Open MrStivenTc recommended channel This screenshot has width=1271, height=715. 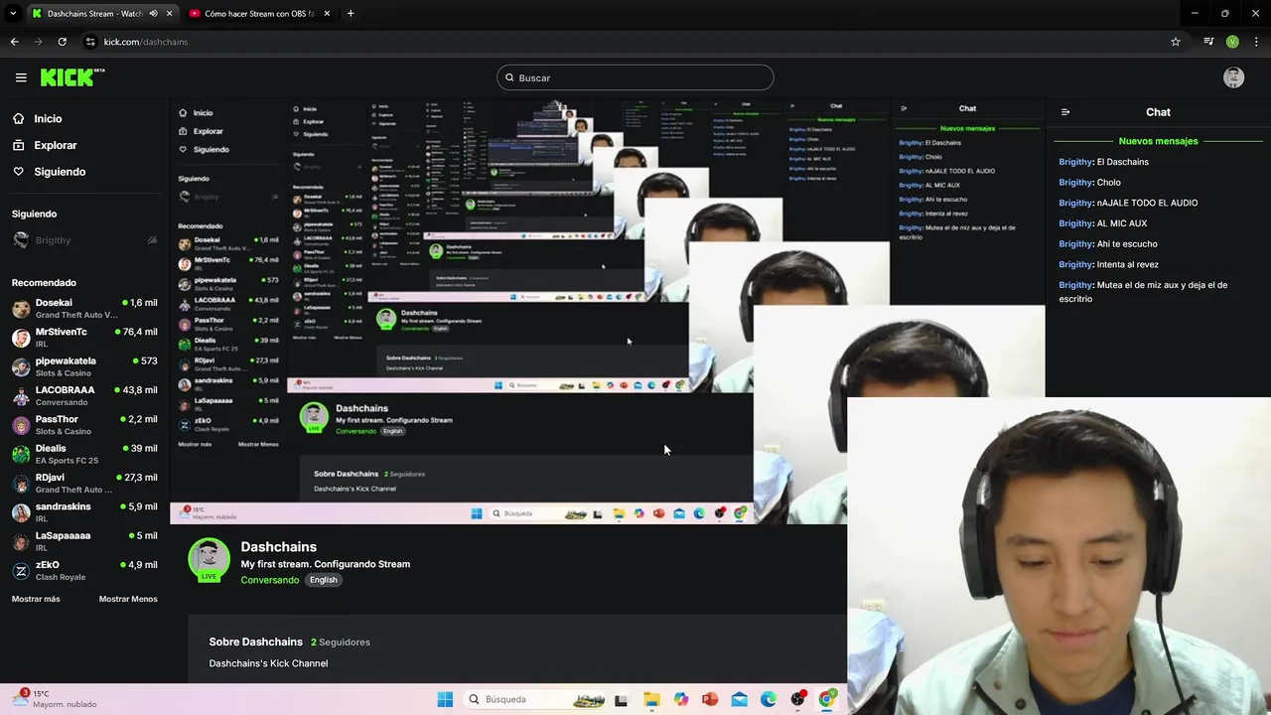(x=84, y=338)
